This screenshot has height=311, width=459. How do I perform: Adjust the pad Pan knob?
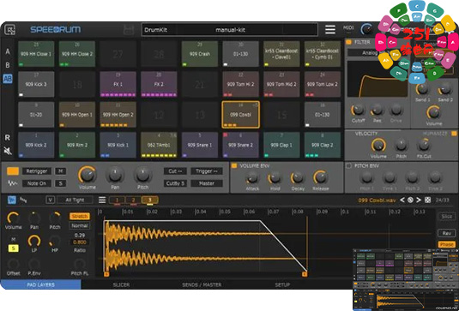click(115, 175)
